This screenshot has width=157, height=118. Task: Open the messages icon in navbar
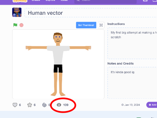pyautogui.click(x=145, y=1)
